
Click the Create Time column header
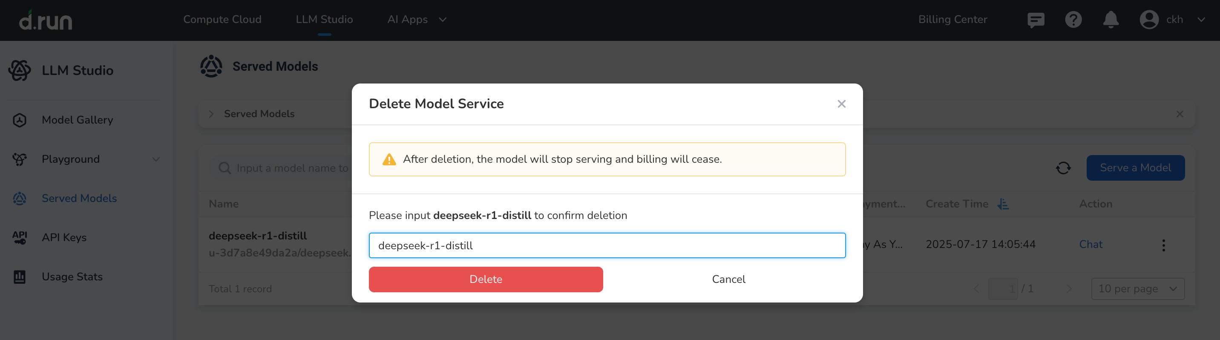pos(957,204)
